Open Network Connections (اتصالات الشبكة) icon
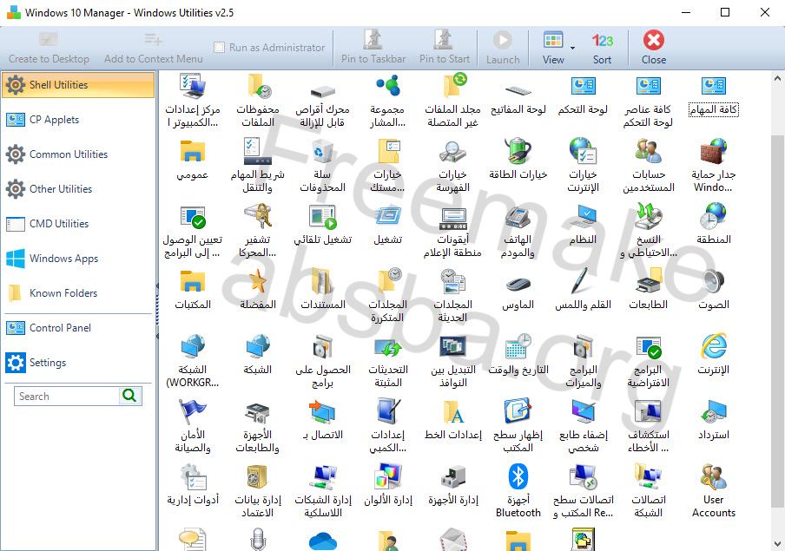This screenshot has height=551, width=785. [x=649, y=476]
